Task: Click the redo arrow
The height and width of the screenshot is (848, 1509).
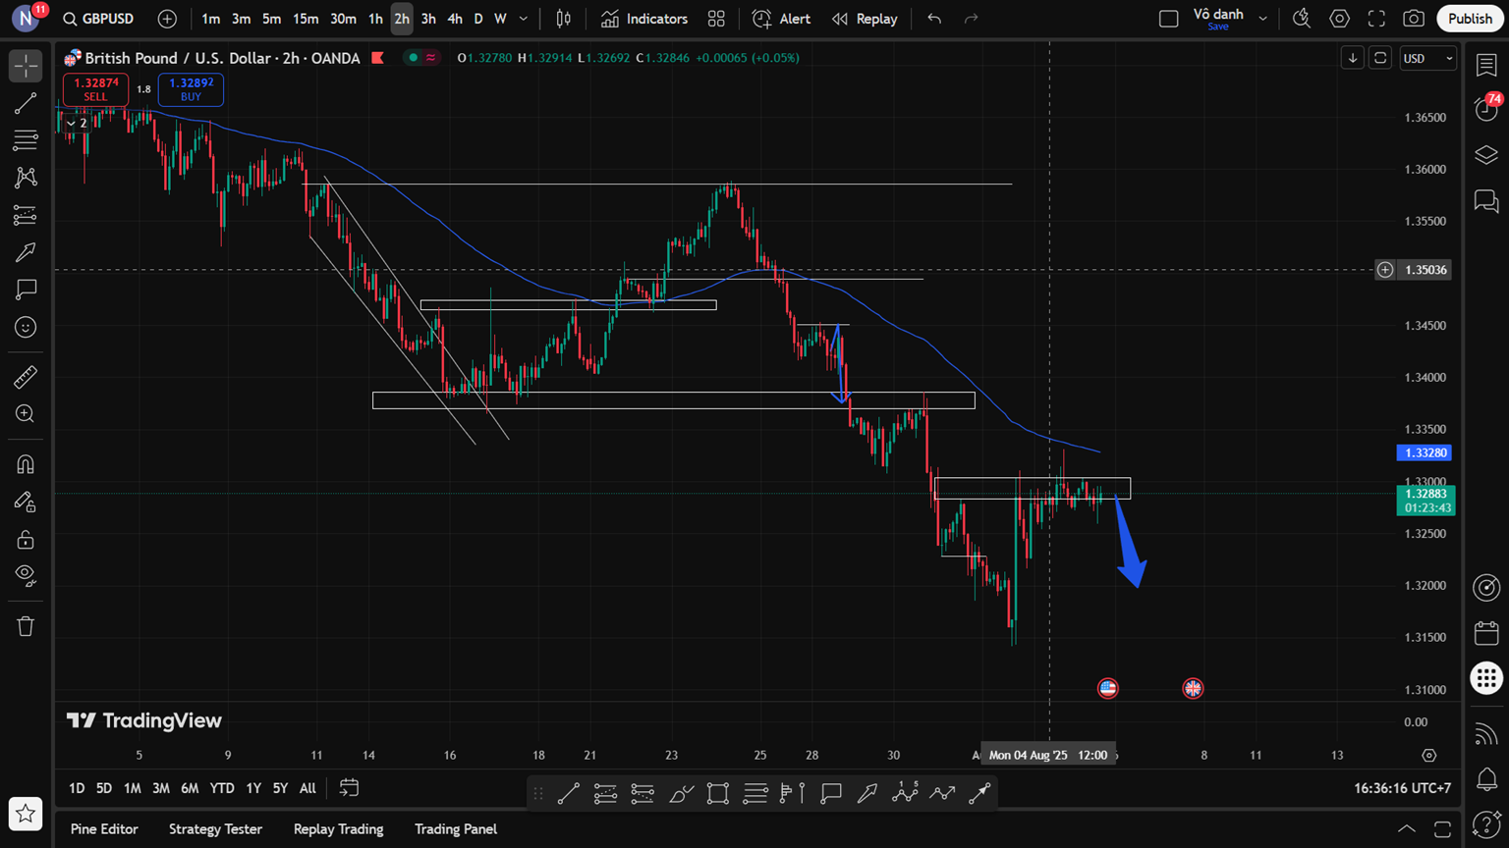Action: pos(971,19)
